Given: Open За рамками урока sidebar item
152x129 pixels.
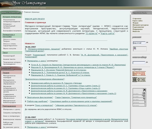Looking at the screenshot, I should pyautogui.click(x=11, y=127).
